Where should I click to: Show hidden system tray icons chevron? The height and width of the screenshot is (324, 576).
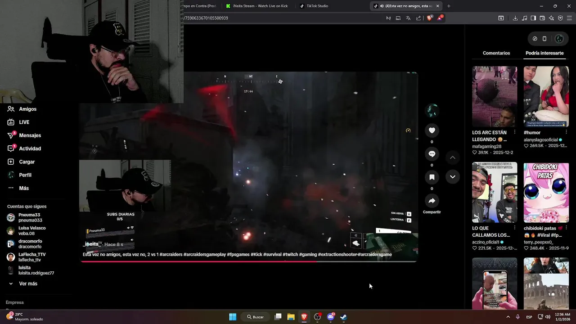pyautogui.click(x=508, y=317)
